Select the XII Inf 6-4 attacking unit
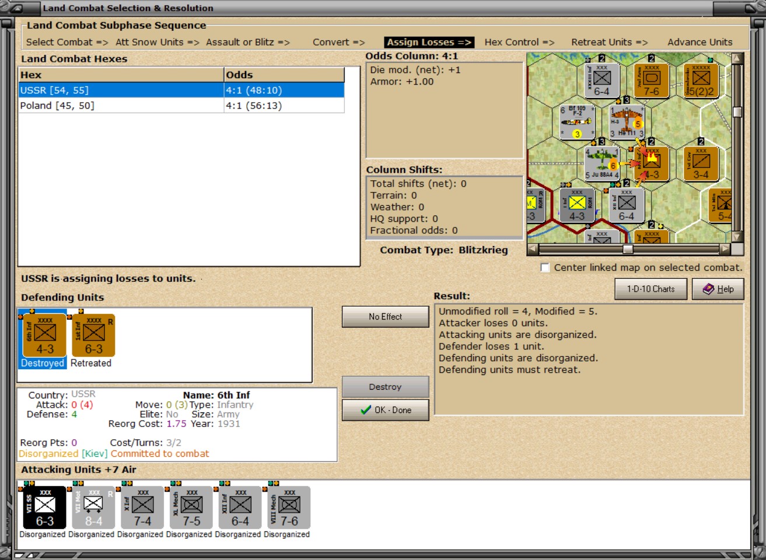Viewport: 766px width, 560px height. click(x=240, y=508)
